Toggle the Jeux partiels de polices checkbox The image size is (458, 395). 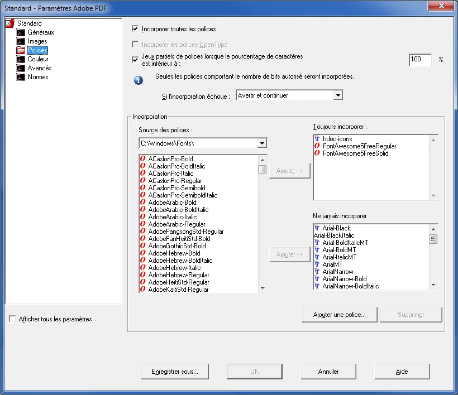tap(135, 60)
